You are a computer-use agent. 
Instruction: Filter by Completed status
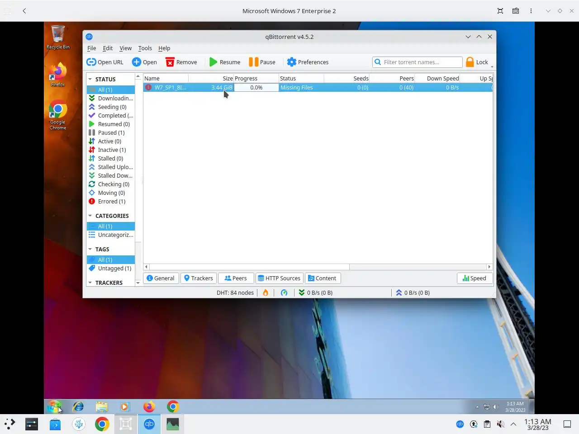click(x=111, y=115)
